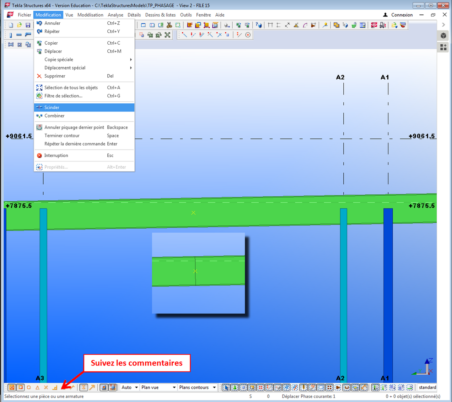Click the yellow ball pin toolbar icon
The width and height of the screenshot is (452, 402).
pyautogui.click(x=325, y=25)
